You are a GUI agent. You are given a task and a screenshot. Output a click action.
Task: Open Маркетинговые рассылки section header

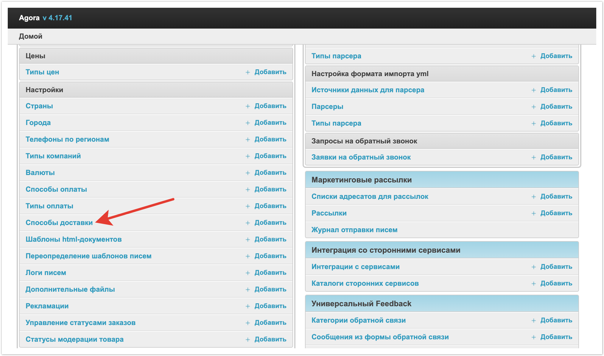(361, 180)
